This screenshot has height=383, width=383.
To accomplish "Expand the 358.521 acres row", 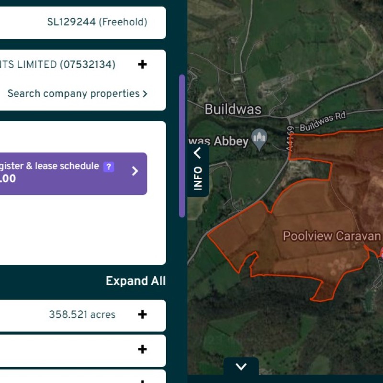I will pos(142,315).
